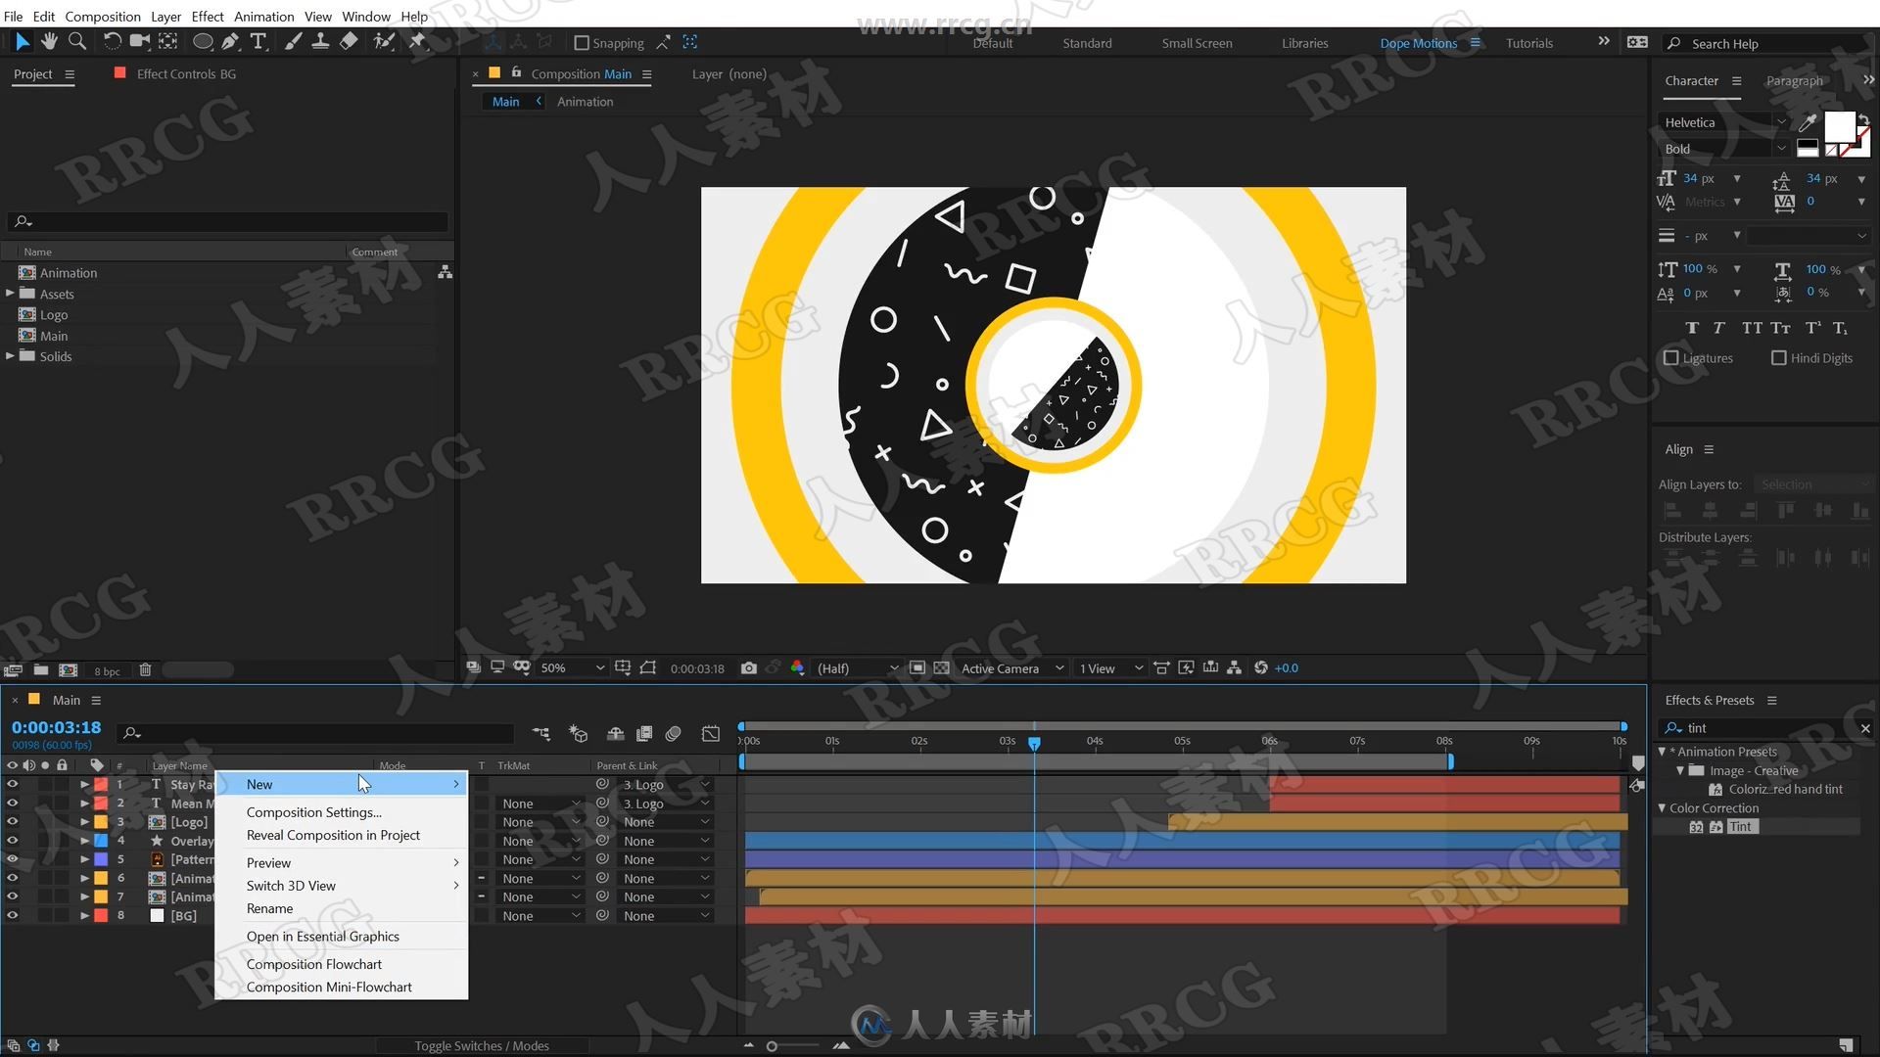1880x1057 pixels.
Task: Switch to the Animation tab
Action: pyautogui.click(x=584, y=101)
